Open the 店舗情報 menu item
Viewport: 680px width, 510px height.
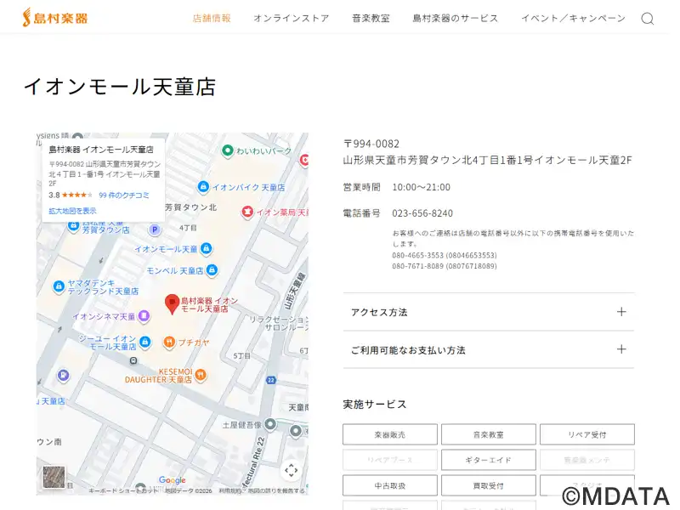212,18
